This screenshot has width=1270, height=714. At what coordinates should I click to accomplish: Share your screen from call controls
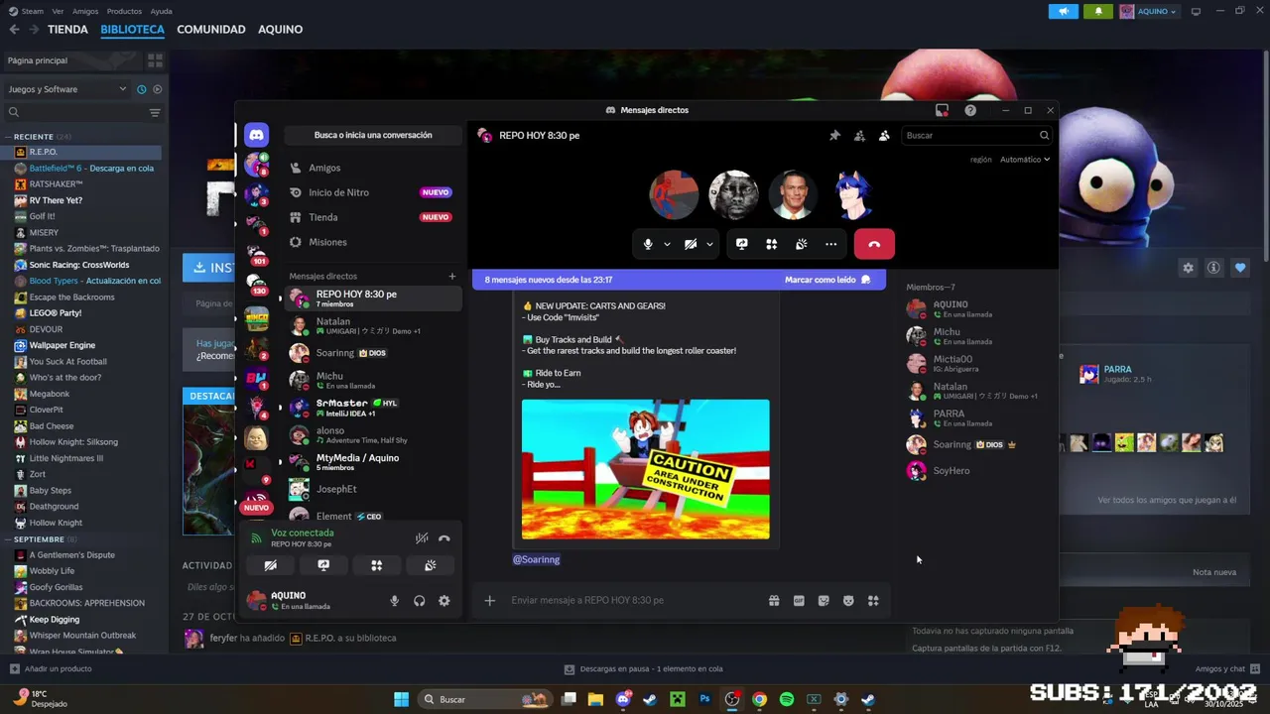741,244
